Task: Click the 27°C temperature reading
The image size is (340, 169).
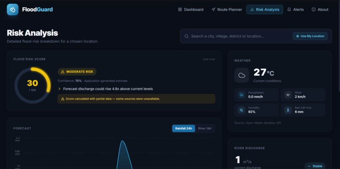Action: click(x=264, y=73)
